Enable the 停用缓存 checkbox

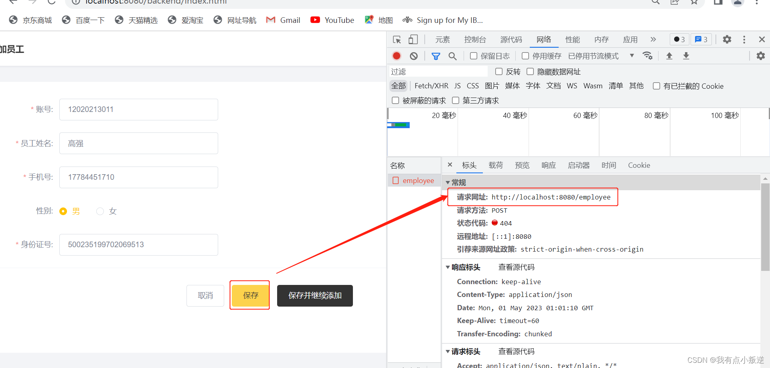pos(525,56)
